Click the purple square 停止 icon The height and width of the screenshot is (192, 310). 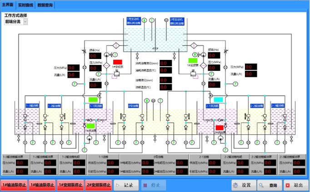click(145, 185)
